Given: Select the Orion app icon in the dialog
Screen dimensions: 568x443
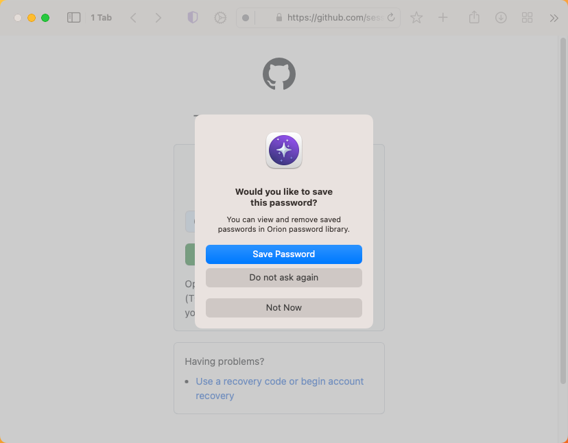Looking at the screenshot, I should tap(283, 151).
